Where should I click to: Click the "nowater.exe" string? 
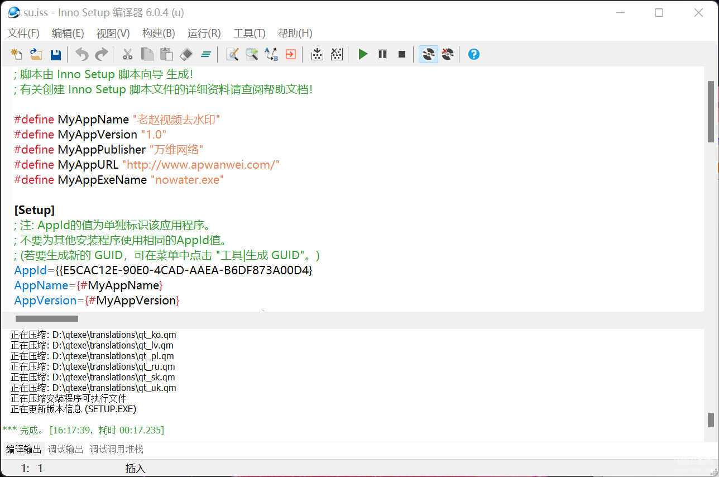tap(187, 180)
